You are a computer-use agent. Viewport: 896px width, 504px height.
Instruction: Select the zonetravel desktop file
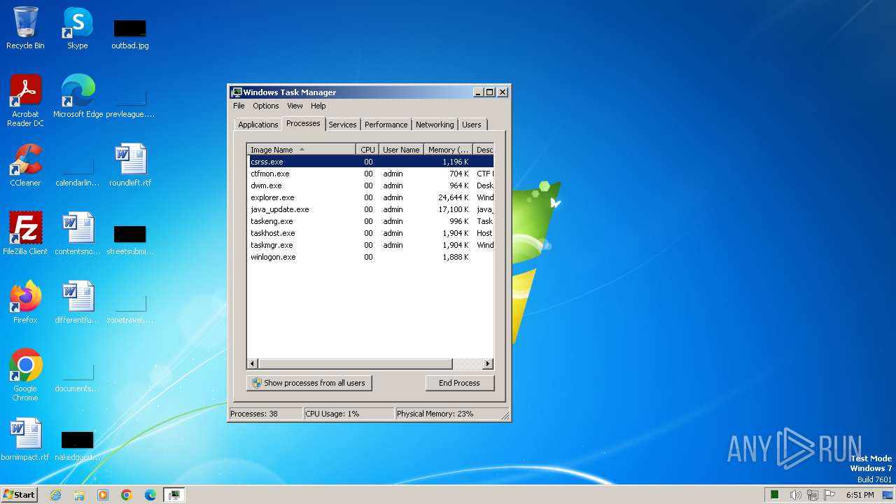coord(130,308)
